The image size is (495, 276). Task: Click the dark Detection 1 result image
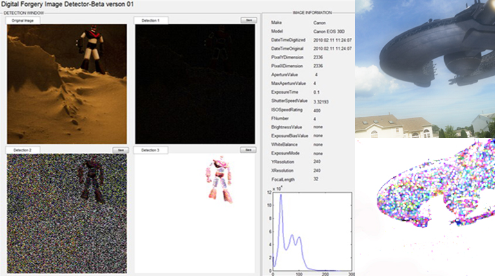point(195,84)
